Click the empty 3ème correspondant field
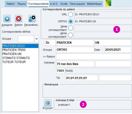 click(x=103, y=28)
